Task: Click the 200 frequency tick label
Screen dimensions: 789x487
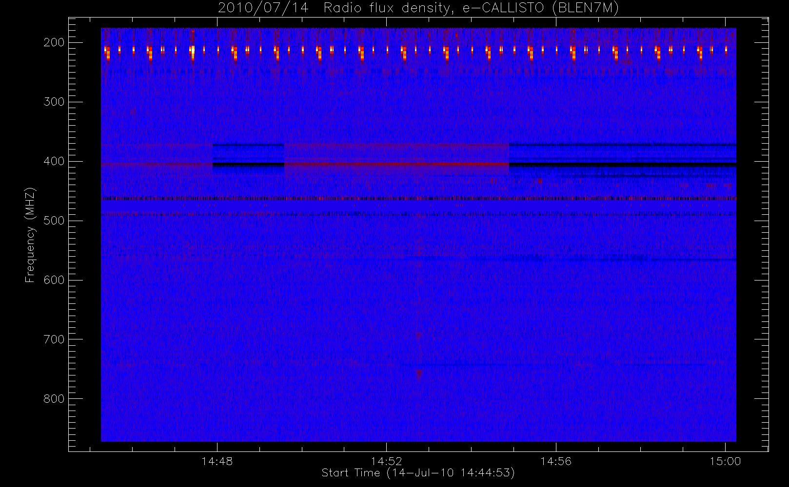Action: tap(54, 42)
